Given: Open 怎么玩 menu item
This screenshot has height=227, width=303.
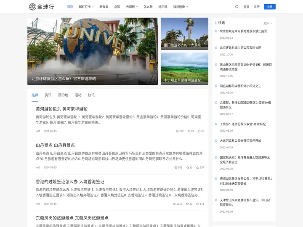Looking at the screenshot, I should point(148,7).
